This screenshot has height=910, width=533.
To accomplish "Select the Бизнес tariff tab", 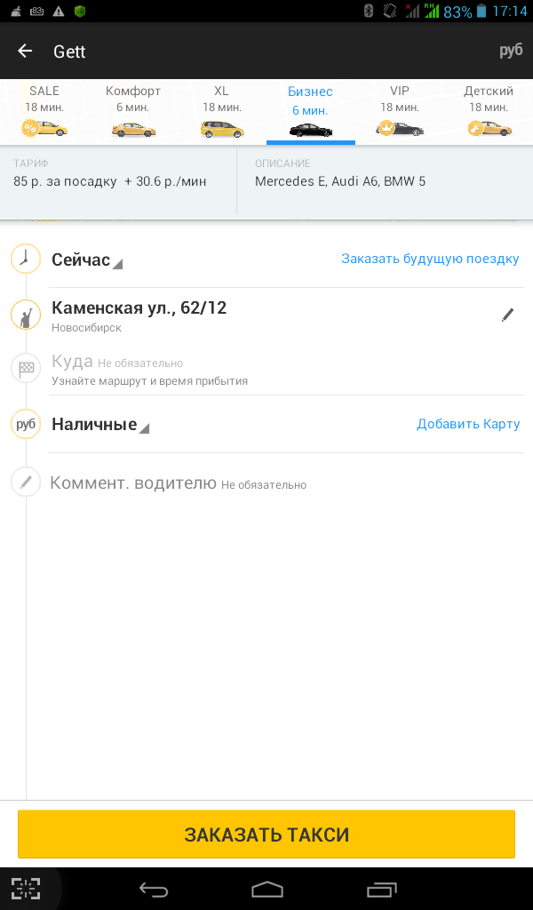I will pyautogui.click(x=311, y=112).
